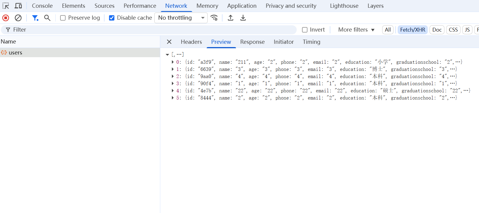Switch to the Console panel
This screenshot has height=213, width=479.
[x=42, y=6]
